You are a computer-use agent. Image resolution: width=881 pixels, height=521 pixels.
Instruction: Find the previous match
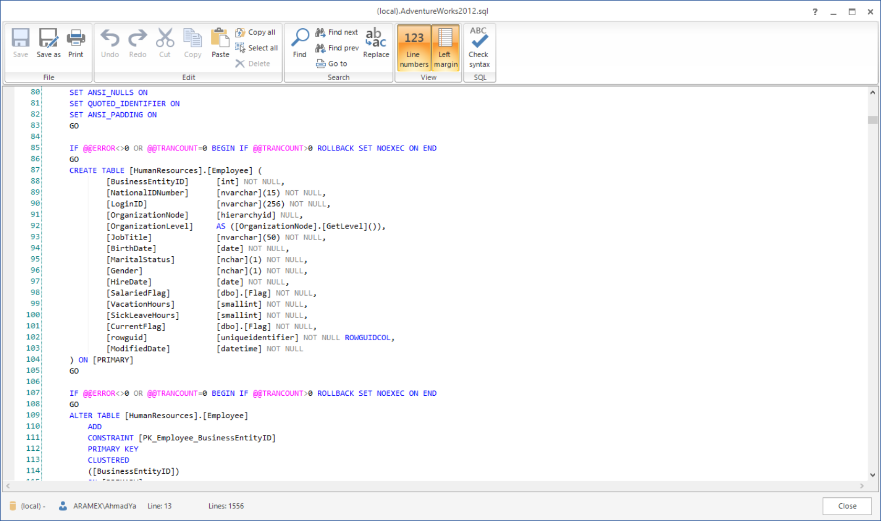tap(336, 48)
